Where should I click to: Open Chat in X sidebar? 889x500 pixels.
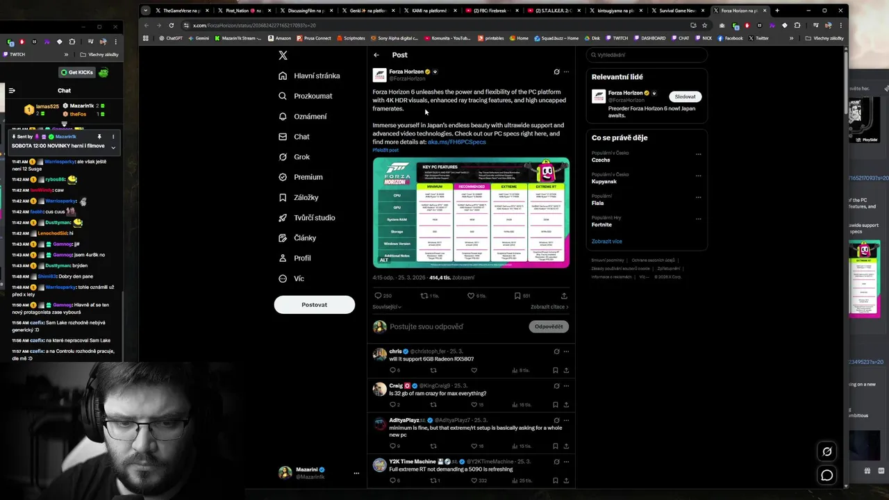[x=294, y=137]
